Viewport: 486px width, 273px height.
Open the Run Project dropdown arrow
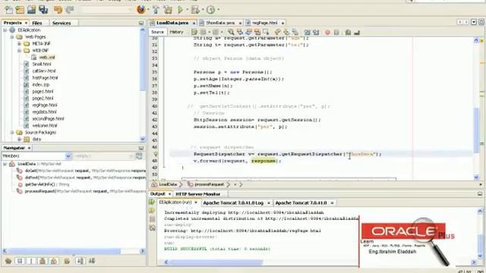(x=187, y=10)
